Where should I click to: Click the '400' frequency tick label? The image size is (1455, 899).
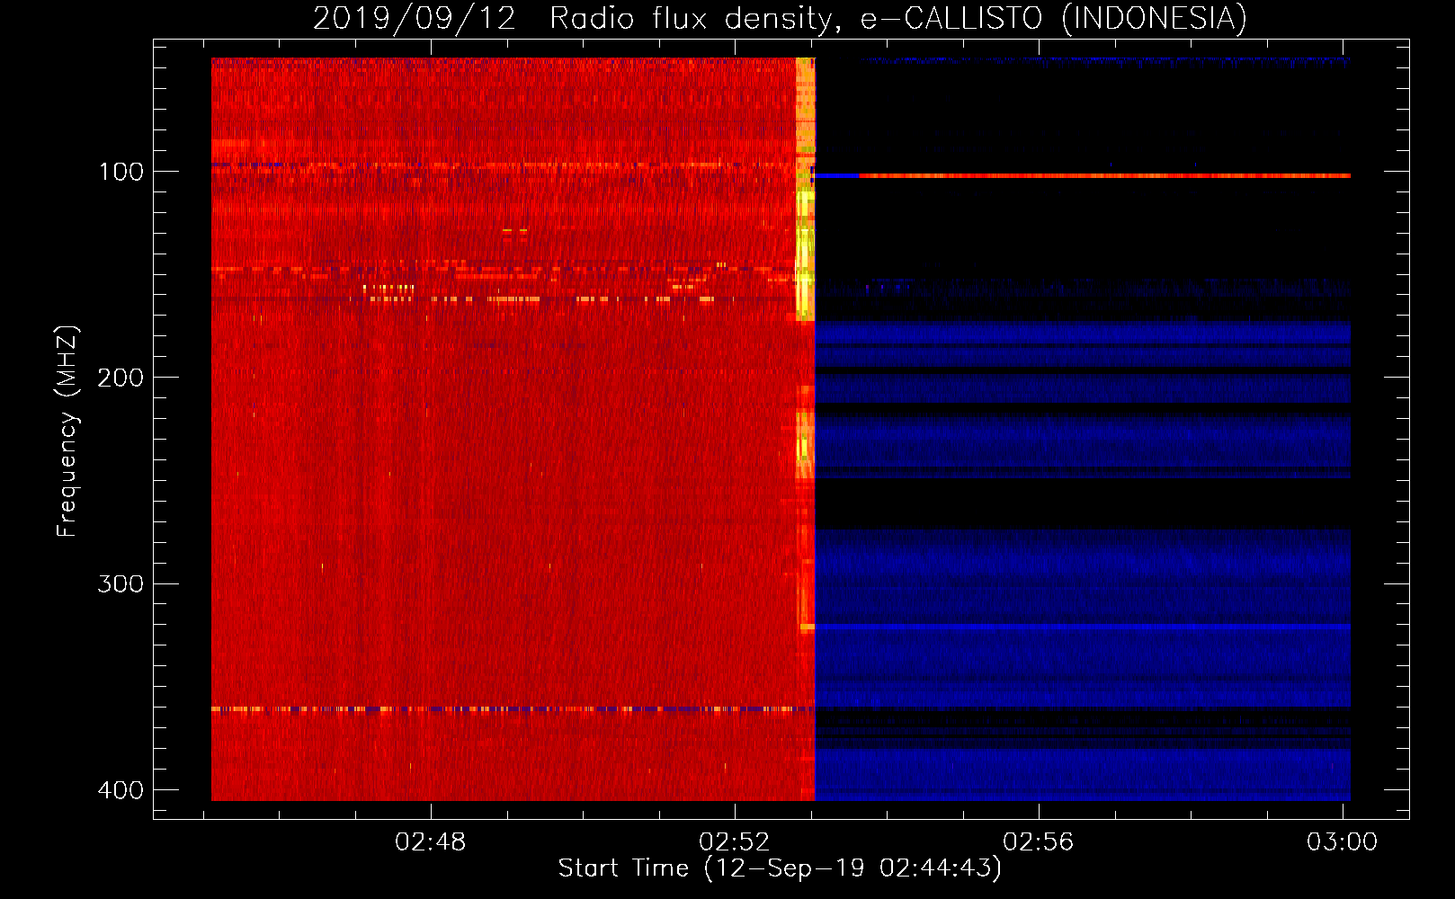point(121,790)
